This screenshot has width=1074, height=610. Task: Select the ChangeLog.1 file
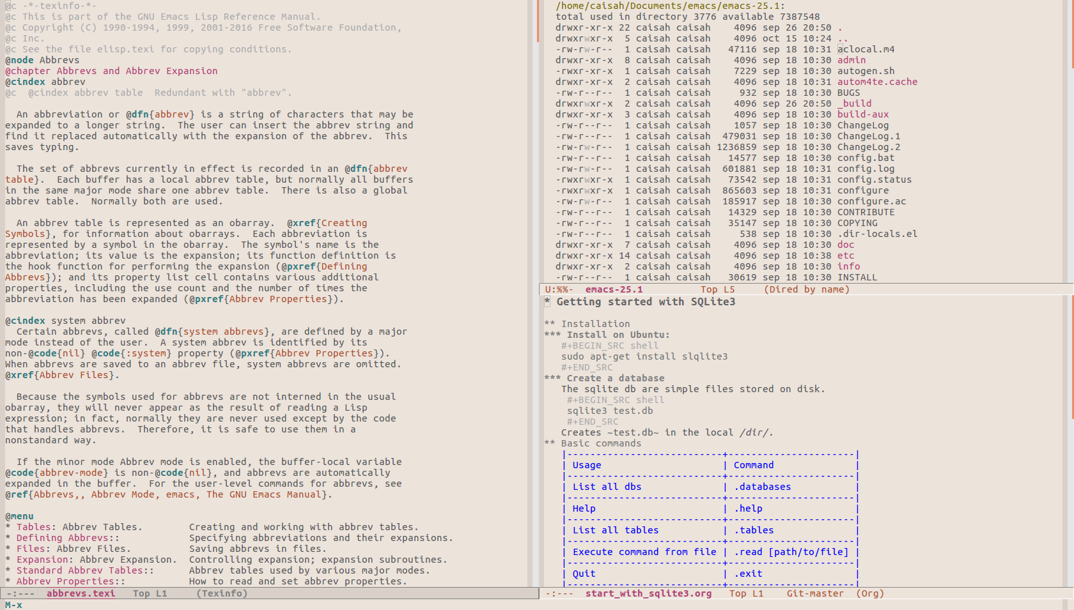(x=869, y=136)
